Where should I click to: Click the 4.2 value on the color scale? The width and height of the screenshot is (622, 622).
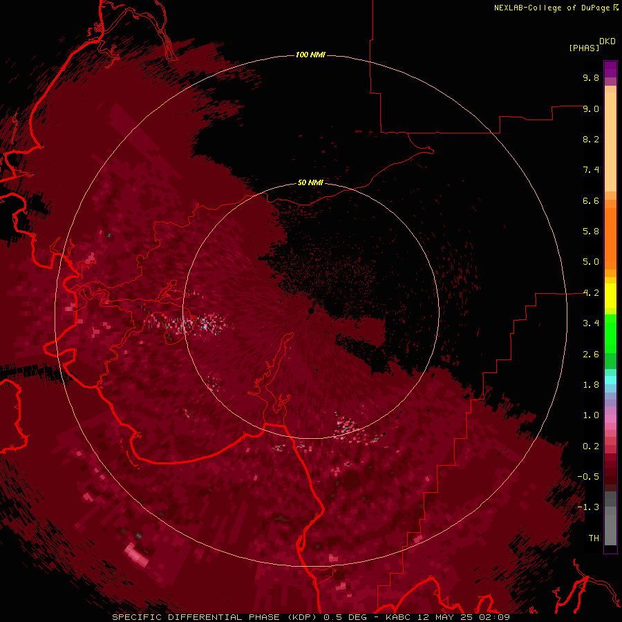click(x=591, y=293)
